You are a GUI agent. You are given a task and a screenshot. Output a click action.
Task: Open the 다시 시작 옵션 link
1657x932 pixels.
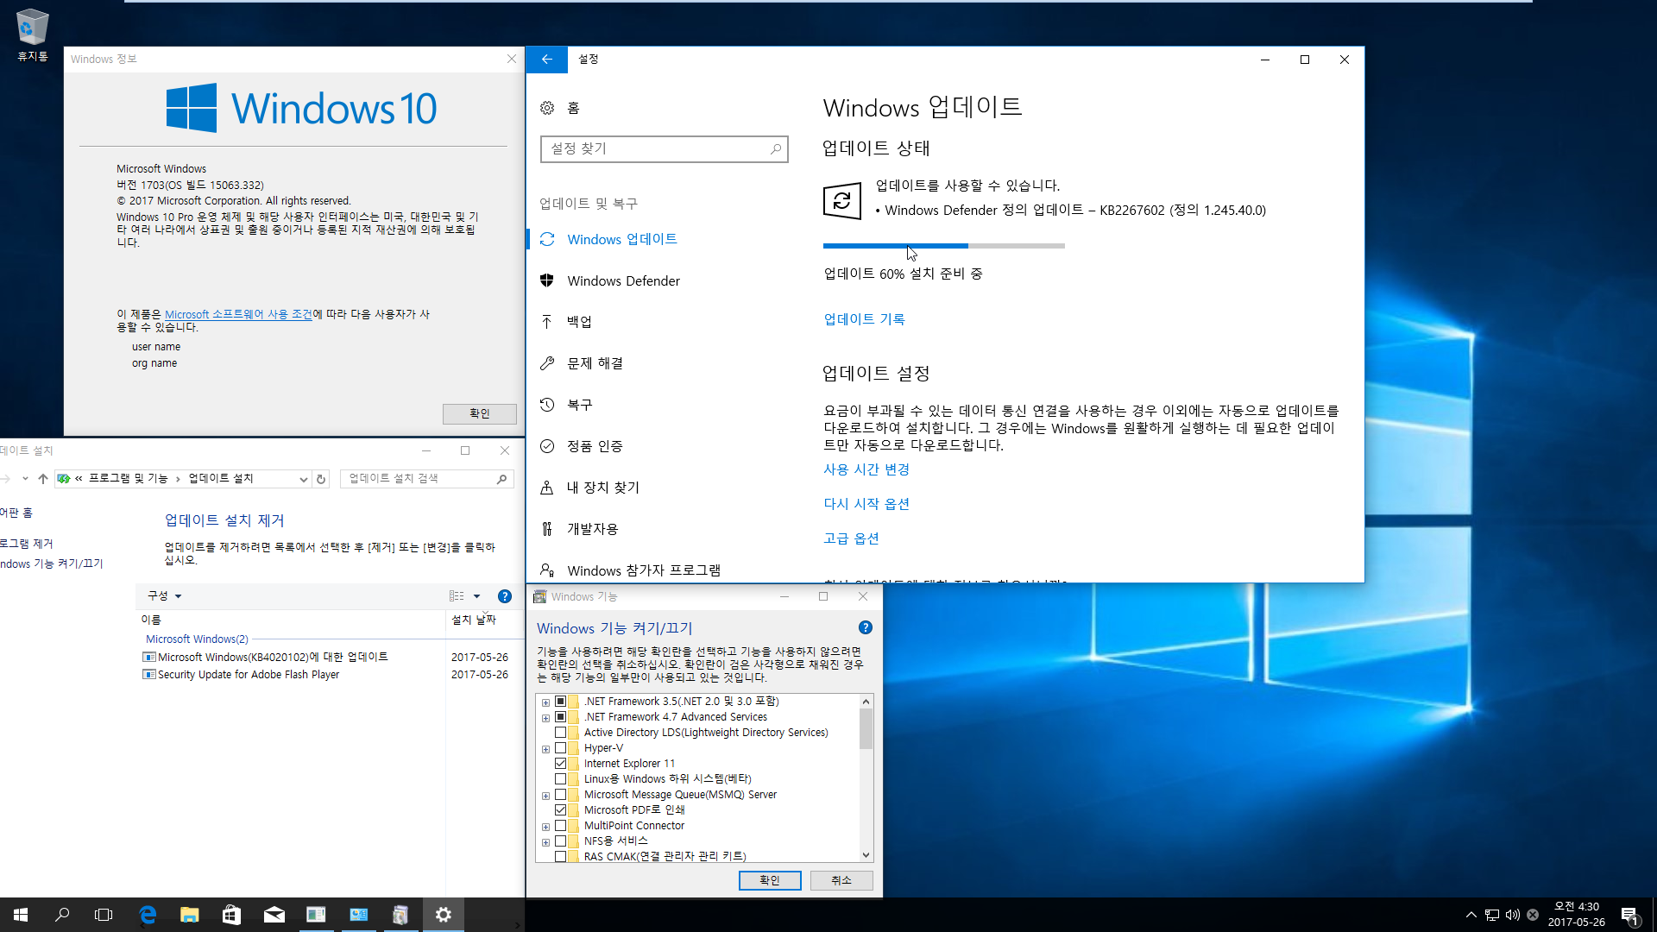[x=866, y=504]
